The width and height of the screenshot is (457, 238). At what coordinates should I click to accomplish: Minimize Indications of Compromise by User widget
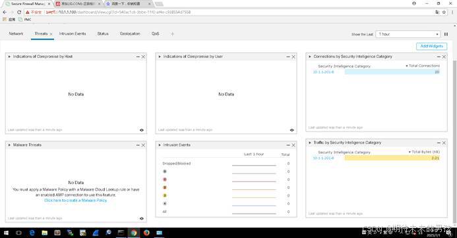(x=288, y=57)
